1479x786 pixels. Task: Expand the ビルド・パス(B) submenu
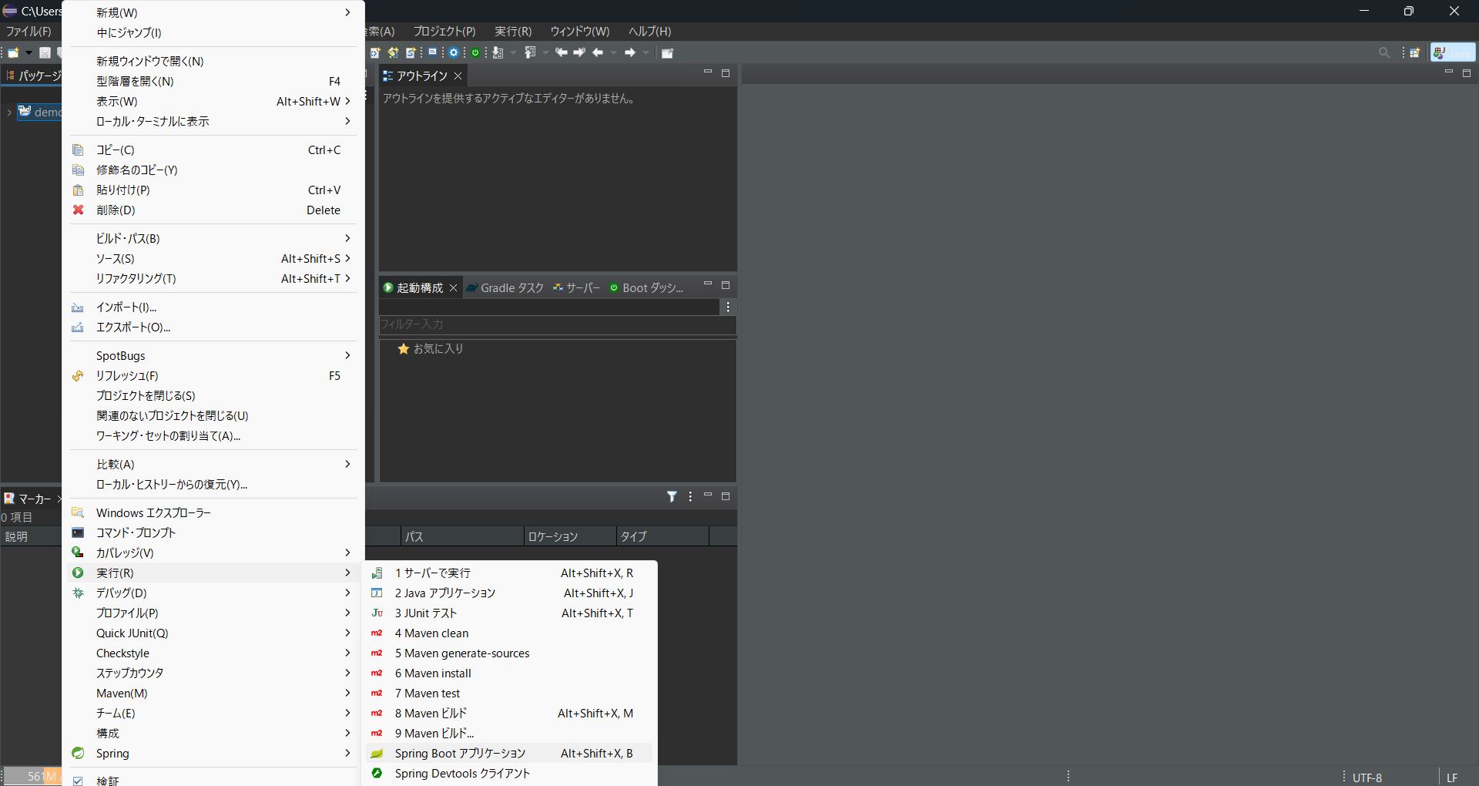pos(213,238)
